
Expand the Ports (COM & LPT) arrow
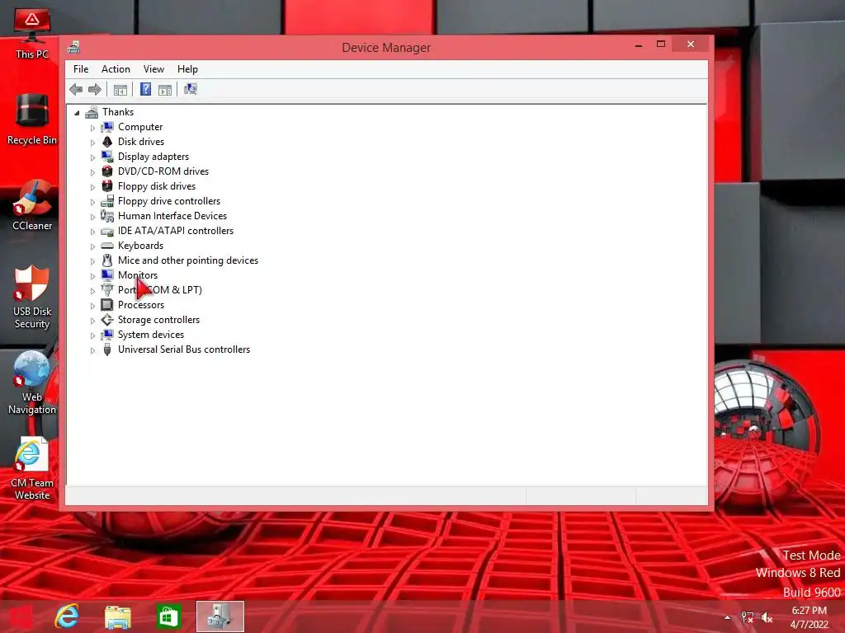point(92,291)
